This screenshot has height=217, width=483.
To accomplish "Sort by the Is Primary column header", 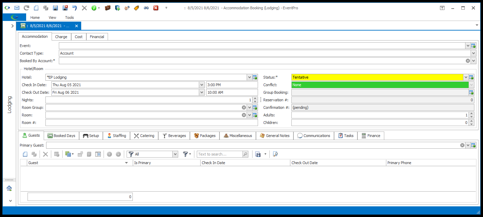I will coord(167,163).
